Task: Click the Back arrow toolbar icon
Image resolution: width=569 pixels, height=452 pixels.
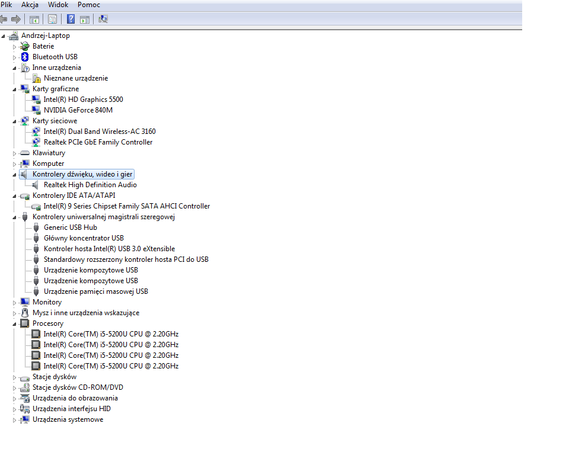Action: click(x=4, y=19)
